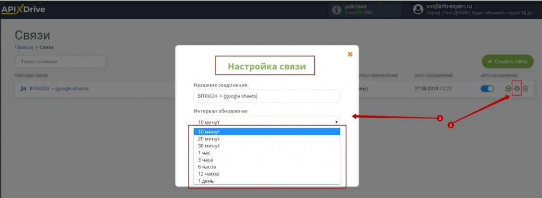Click the действия counter 0 из 200
The height and width of the screenshot is (198, 542).
pos(359,13)
